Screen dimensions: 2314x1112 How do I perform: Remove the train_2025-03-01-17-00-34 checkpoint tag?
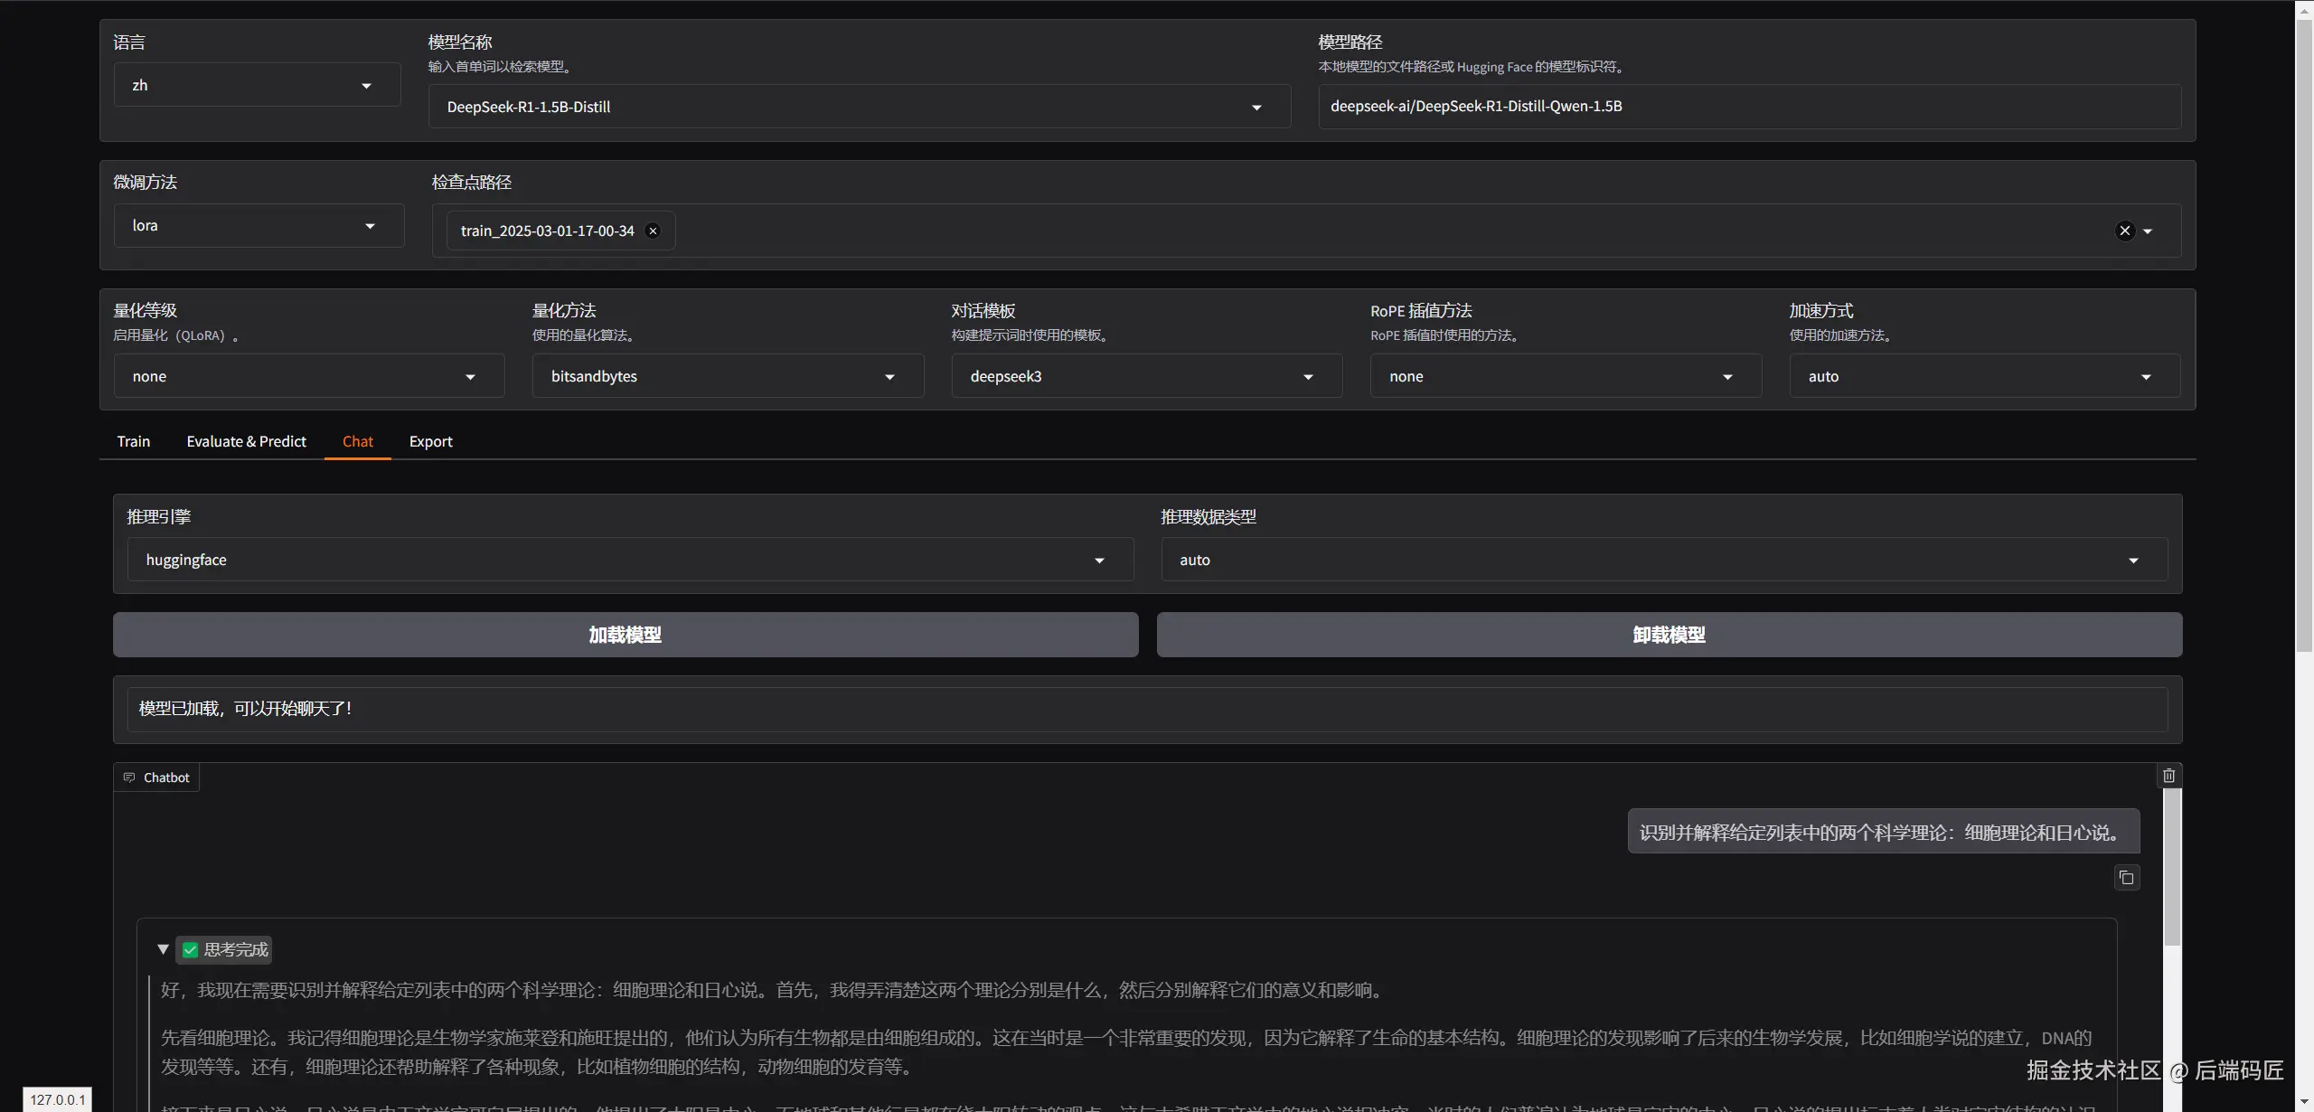pos(653,231)
